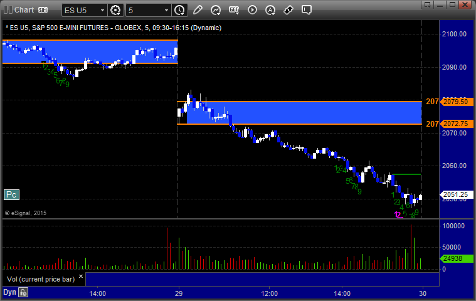Click the 2070.00 price axis label
The width and height of the screenshot is (476, 301).
point(454,133)
